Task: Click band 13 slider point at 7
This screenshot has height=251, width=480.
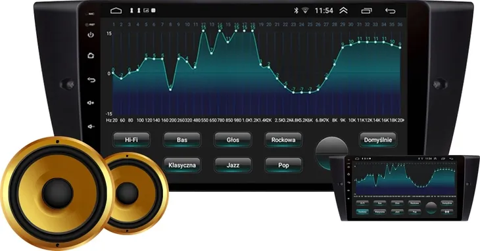Action: (x=212, y=53)
